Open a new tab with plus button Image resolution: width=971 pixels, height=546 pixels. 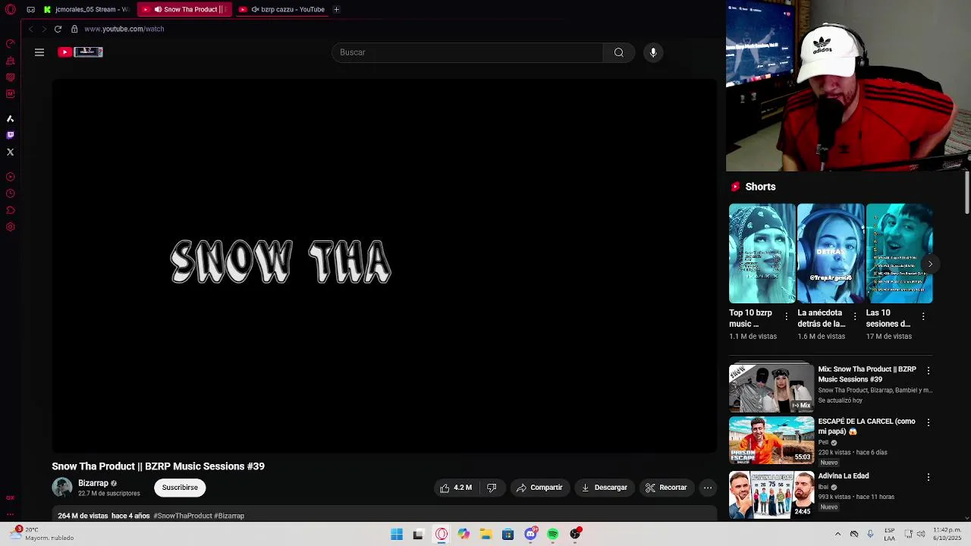[x=336, y=9]
